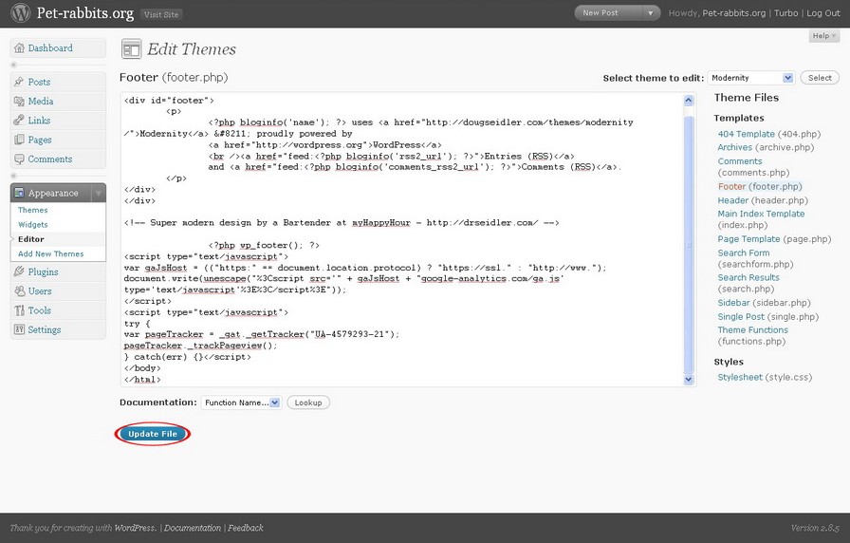This screenshot has width=850, height=543.
Task: Click the Update File button
Action: pos(153,434)
